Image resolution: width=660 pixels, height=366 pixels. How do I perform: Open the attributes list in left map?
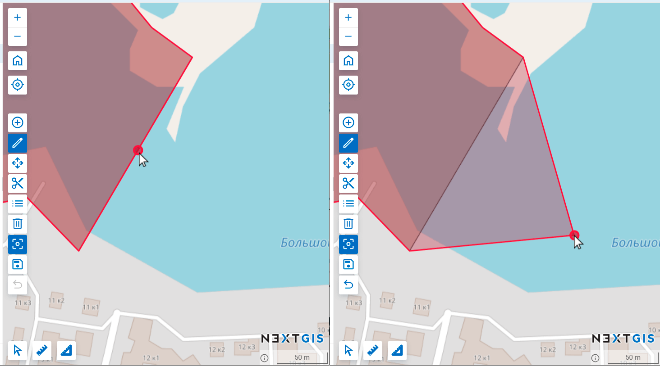18,203
